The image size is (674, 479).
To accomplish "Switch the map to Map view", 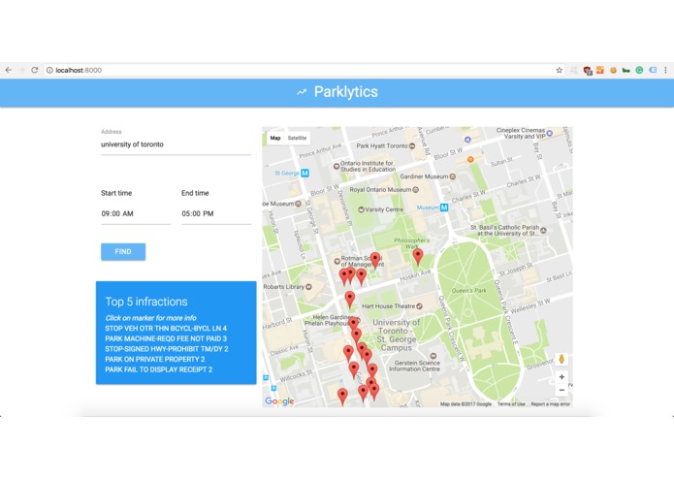I will point(275,138).
